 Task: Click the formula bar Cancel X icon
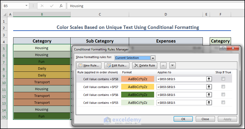42,6
